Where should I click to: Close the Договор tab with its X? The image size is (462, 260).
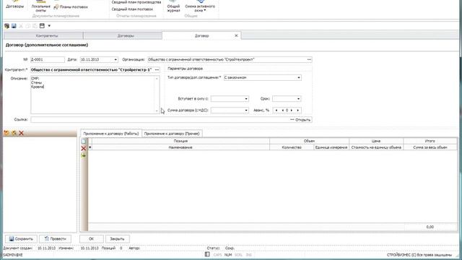pos(236,35)
